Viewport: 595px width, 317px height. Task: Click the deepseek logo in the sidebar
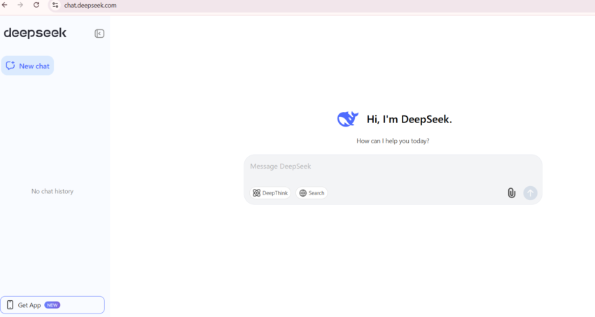click(x=35, y=33)
